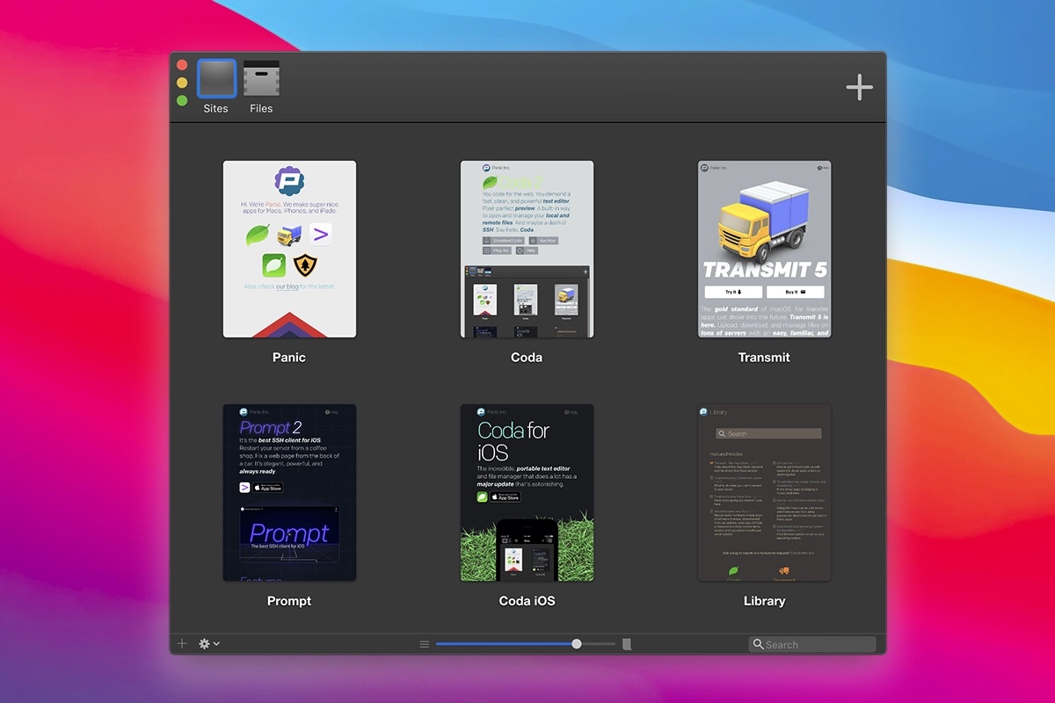Open the Panic site thumbnail

click(x=289, y=249)
